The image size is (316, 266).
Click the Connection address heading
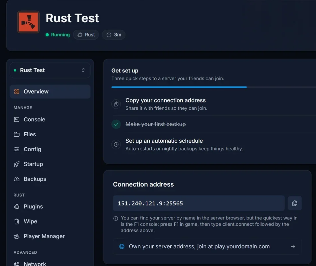tap(143, 185)
